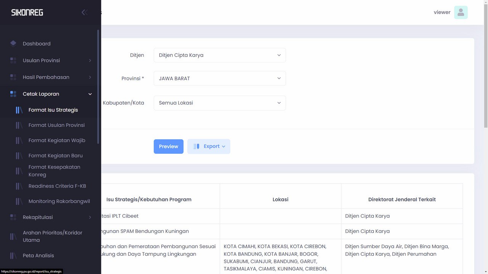Click the Arahan Prioritas/Koridor Utama icon
The image size is (488, 274).
(x=13, y=236)
